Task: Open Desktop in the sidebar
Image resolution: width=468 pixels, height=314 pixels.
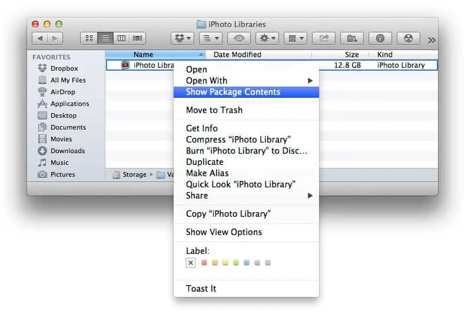Action: click(57, 115)
